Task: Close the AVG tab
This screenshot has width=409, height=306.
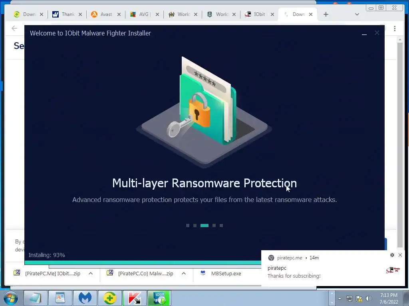Action: click(157, 14)
